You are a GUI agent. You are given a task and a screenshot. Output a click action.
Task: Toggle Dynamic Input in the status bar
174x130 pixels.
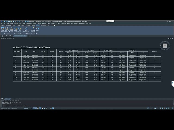pos(40,108)
